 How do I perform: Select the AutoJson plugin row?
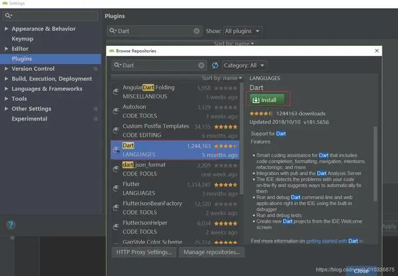point(175,111)
